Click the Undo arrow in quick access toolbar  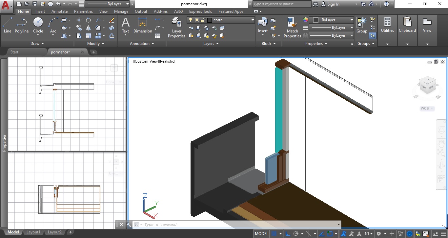[58, 4]
